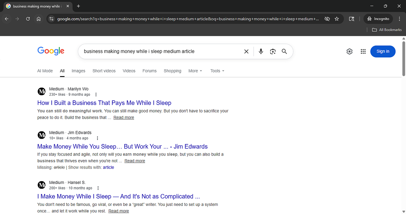Open 'I Make Money While I Sleep' Hansel S. link

coord(118,196)
